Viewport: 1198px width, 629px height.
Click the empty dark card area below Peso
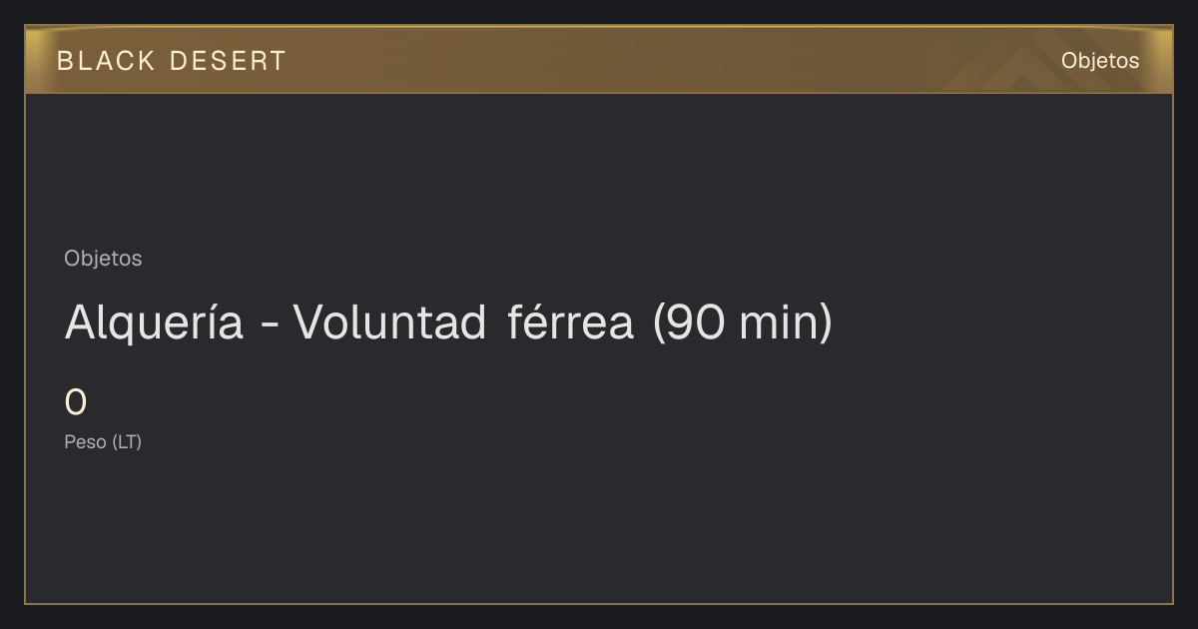click(x=599, y=529)
